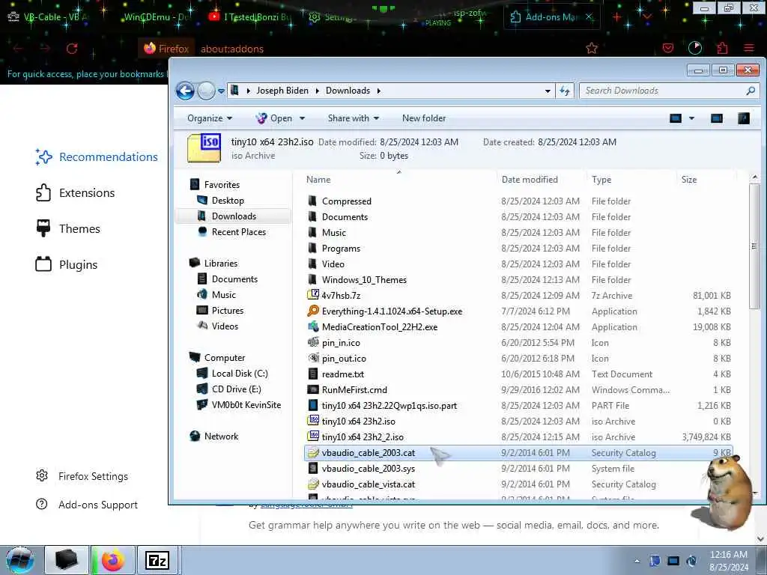Image resolution: width=767 pixels, height=575 pixels.
Task: Select the RunMeFirst.cmd file icon
Action: tap(312, 389)
